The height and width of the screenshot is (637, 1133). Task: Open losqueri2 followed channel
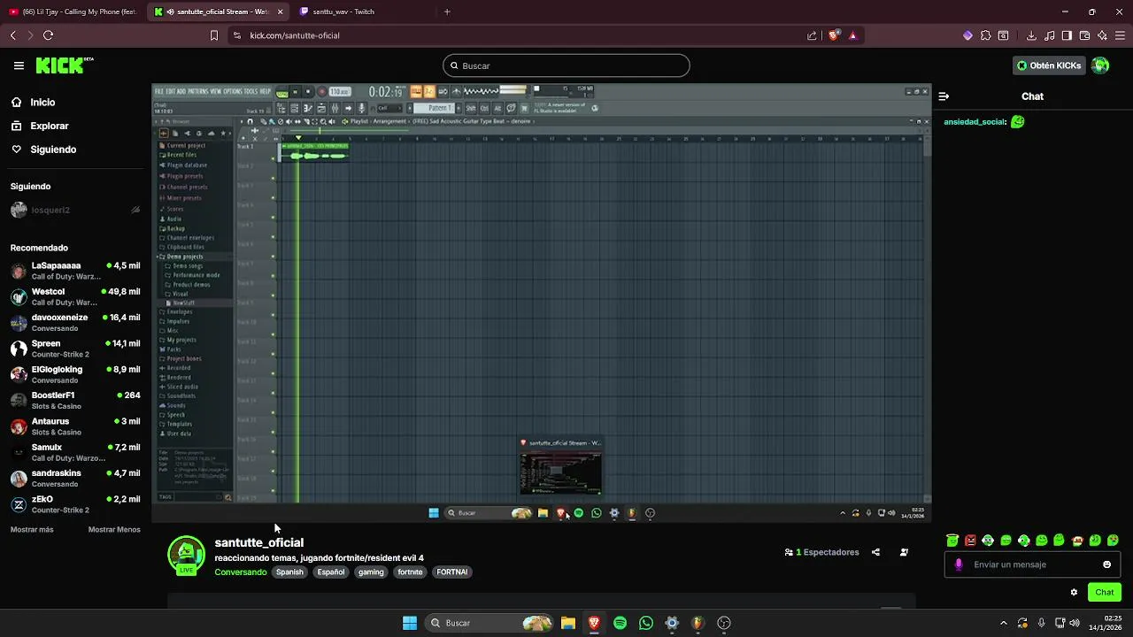[75, 211]
